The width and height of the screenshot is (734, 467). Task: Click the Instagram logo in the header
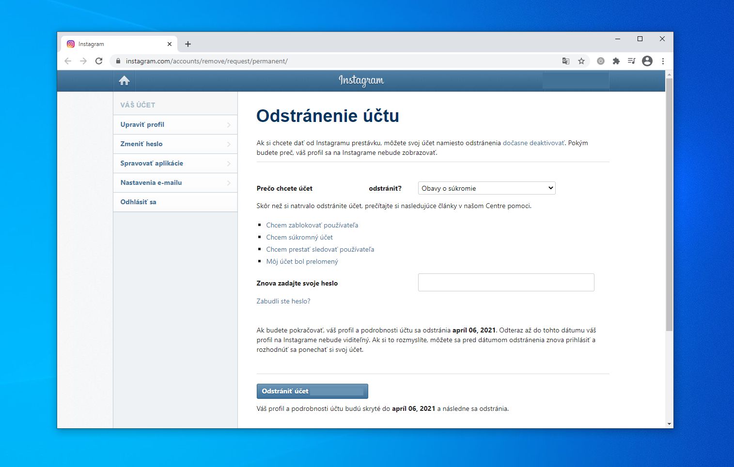pos(361,80)
